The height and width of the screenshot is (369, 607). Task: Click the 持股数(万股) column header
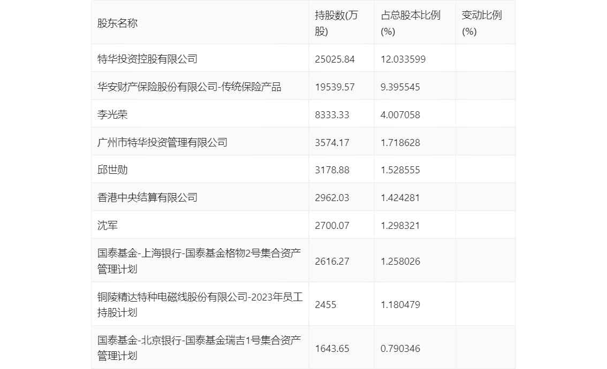[x=336, y=23]
